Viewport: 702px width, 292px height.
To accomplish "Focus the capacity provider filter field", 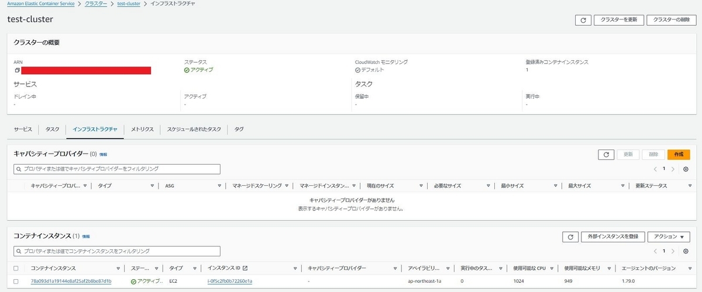I will click(117, 169).
